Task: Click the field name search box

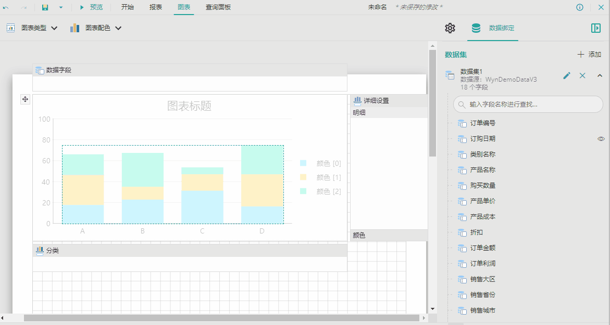Action: [x=528, y=105]
